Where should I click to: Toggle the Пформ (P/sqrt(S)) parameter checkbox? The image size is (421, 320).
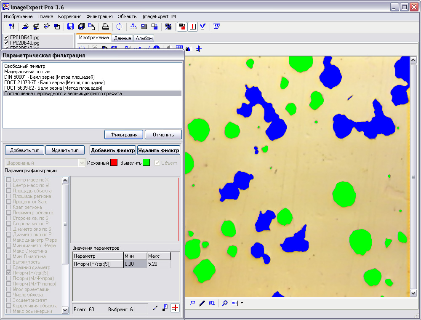click(x=8, y=273)
